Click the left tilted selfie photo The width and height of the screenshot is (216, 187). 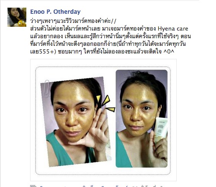76,122
